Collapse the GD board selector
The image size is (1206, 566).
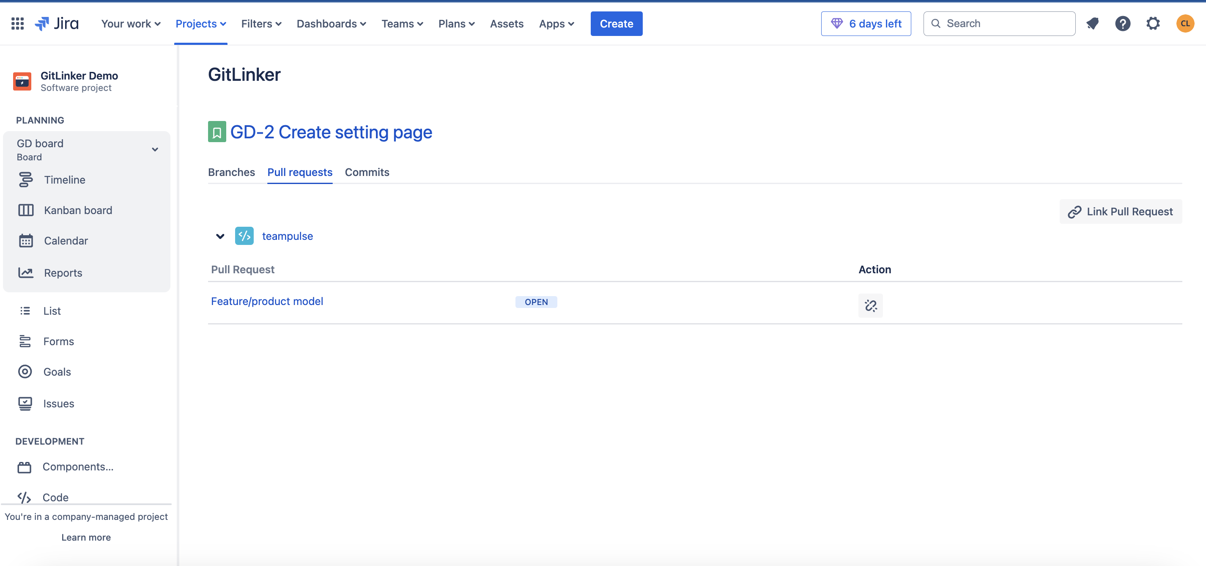click(x=154, y=149)
